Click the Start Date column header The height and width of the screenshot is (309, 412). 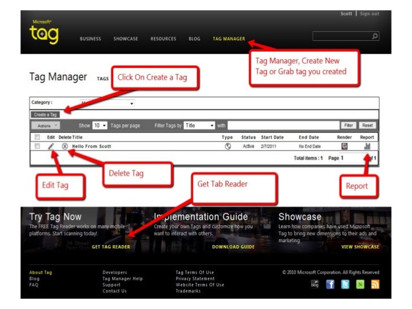272,137
